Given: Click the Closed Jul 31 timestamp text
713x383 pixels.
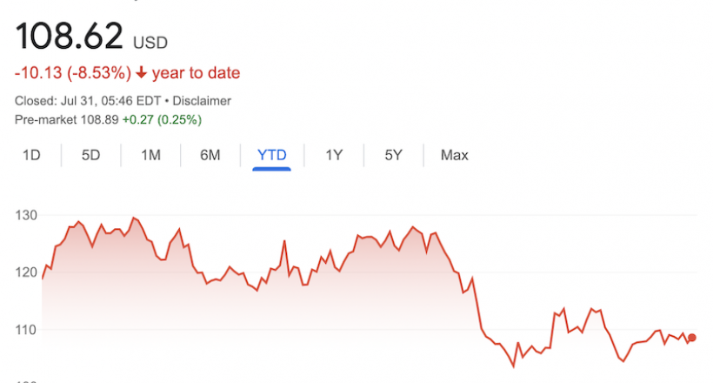Looking at the screenshot, I should click(x=88, y=101).
